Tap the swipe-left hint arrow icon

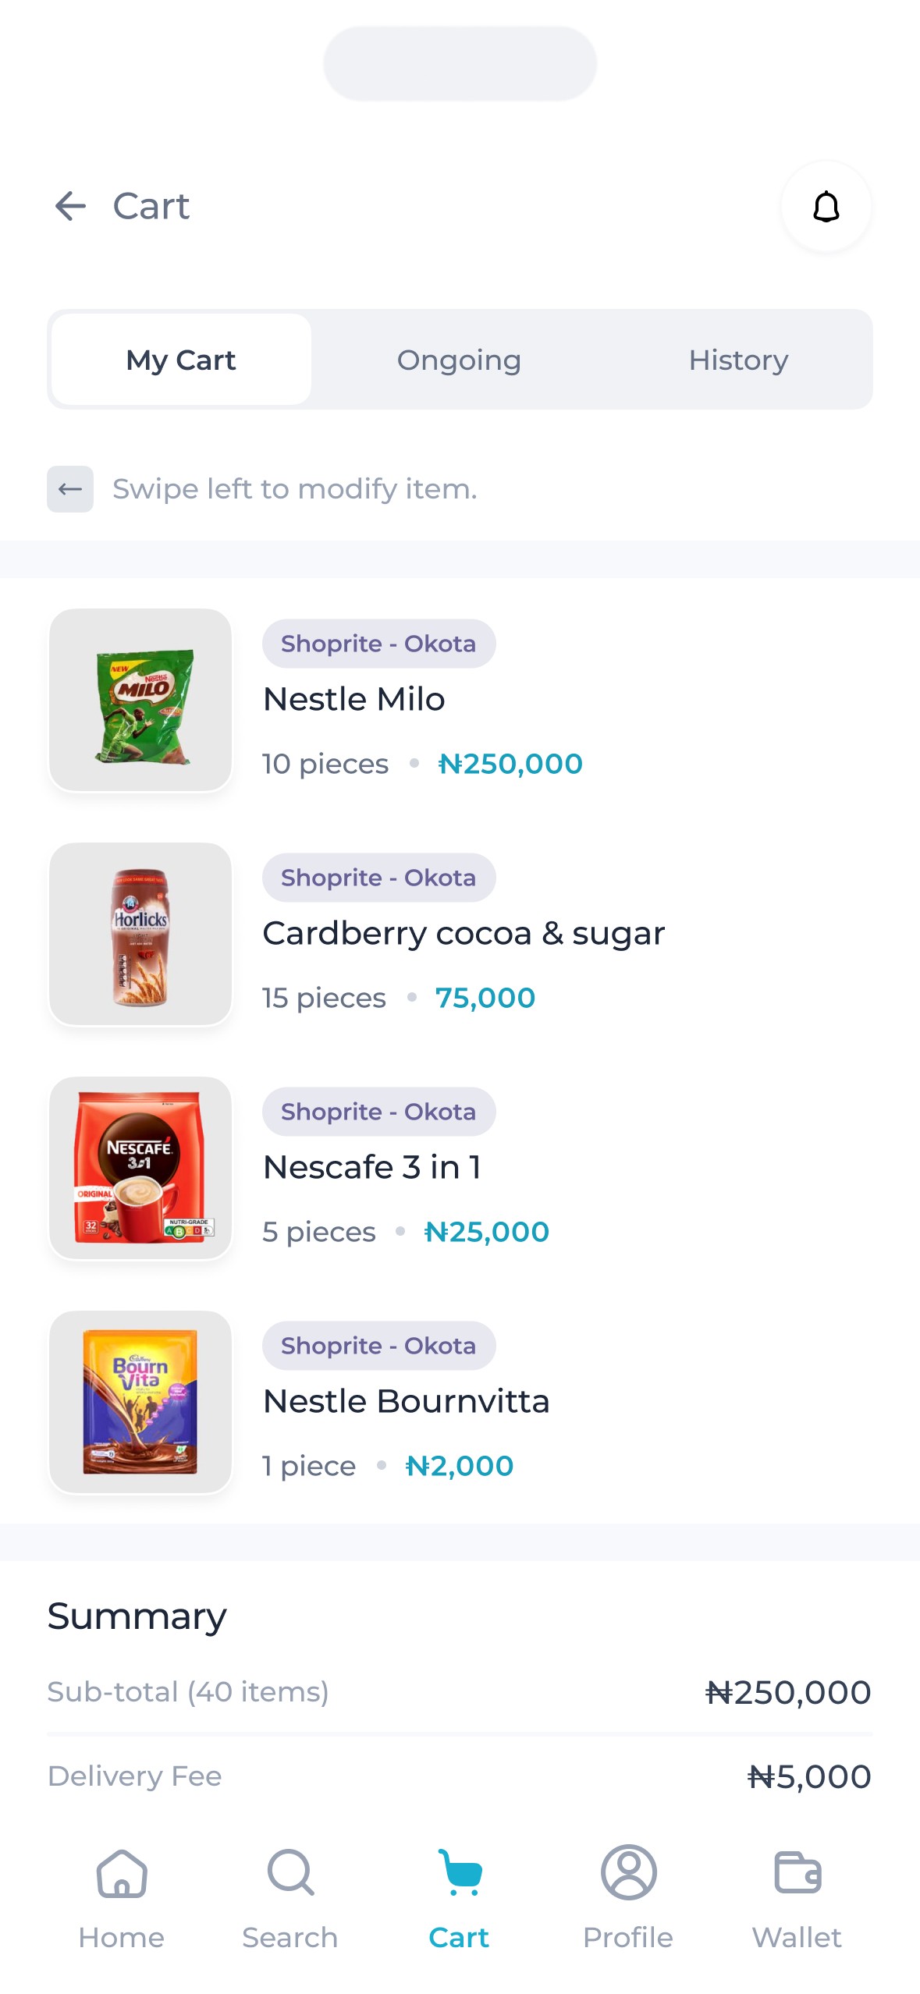pyautogui.click(x=70, y=489)
